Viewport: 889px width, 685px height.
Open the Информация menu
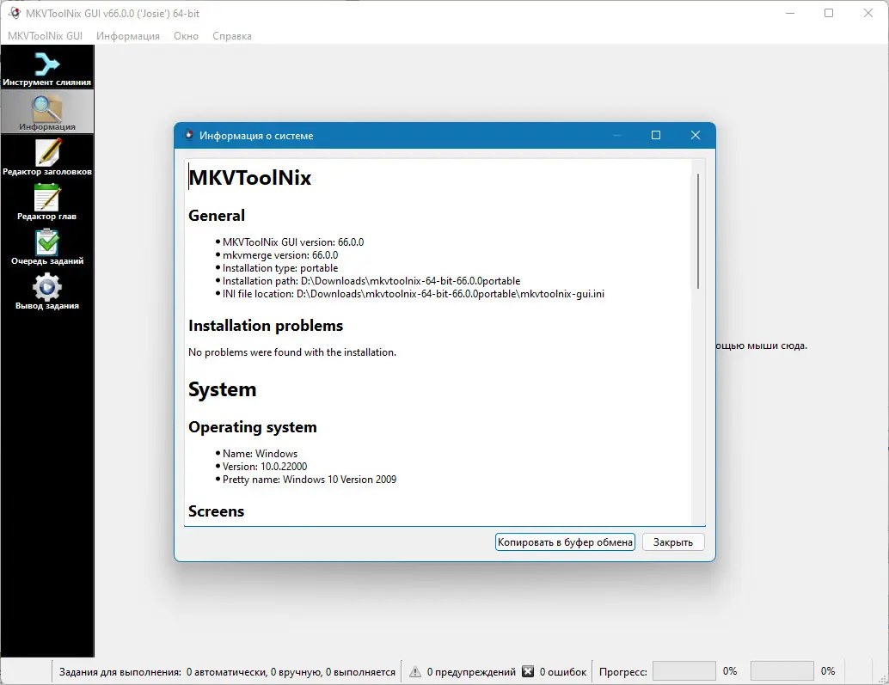(128, 36)
